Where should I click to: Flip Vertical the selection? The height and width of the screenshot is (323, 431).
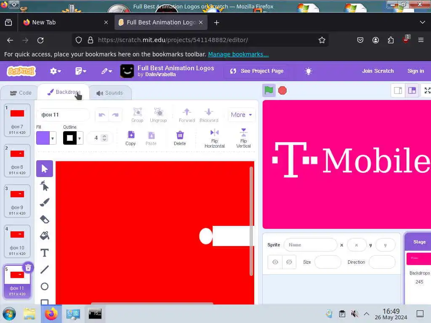pyautogui.click(x=244, y=138)
